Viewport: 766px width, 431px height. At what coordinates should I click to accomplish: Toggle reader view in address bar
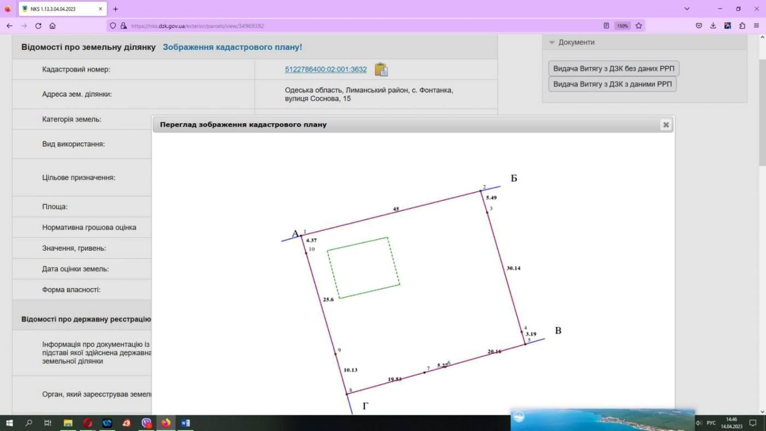pos(606,26)
